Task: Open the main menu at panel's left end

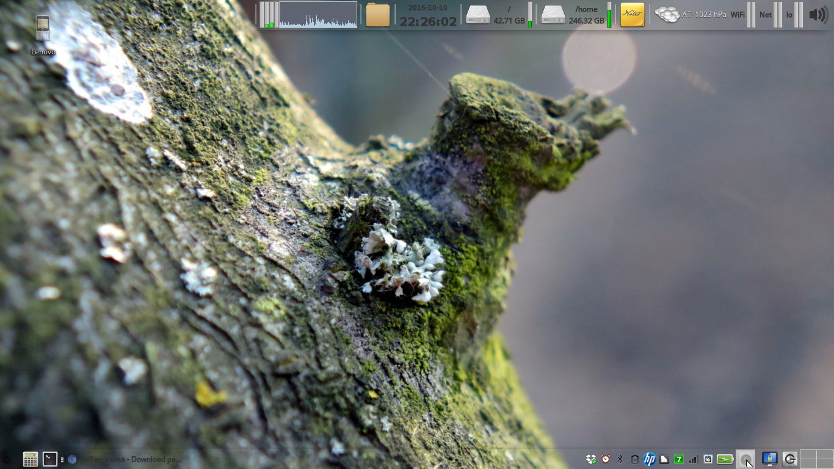Action: click(x=7, y=459)
